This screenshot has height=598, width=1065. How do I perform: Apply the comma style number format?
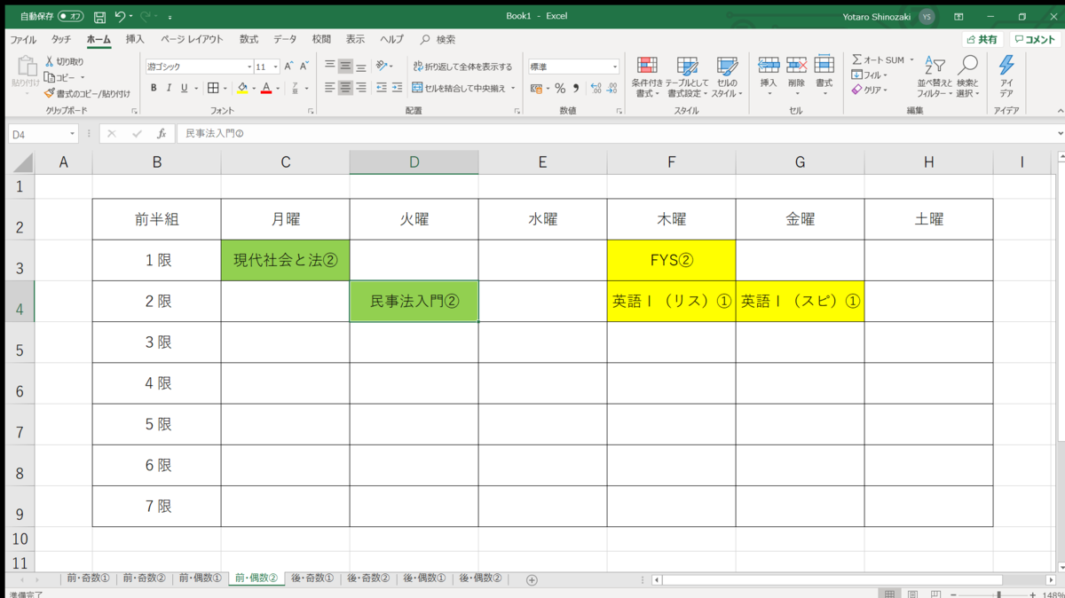click(x=576, y=88)
